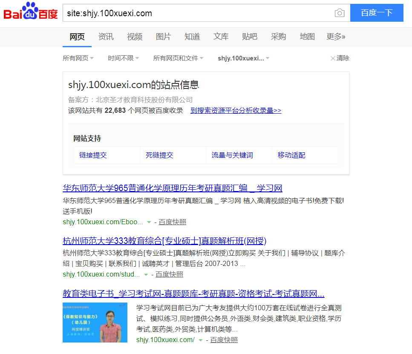
Task: Switch to the 视频 tab
Action: tap(135, 37)
